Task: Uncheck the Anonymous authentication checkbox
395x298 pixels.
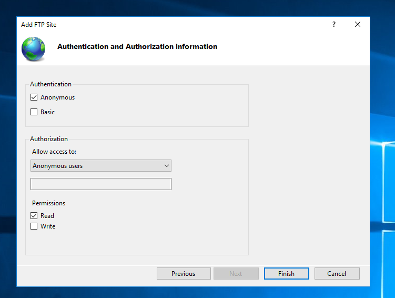Action: coord(34,97)
